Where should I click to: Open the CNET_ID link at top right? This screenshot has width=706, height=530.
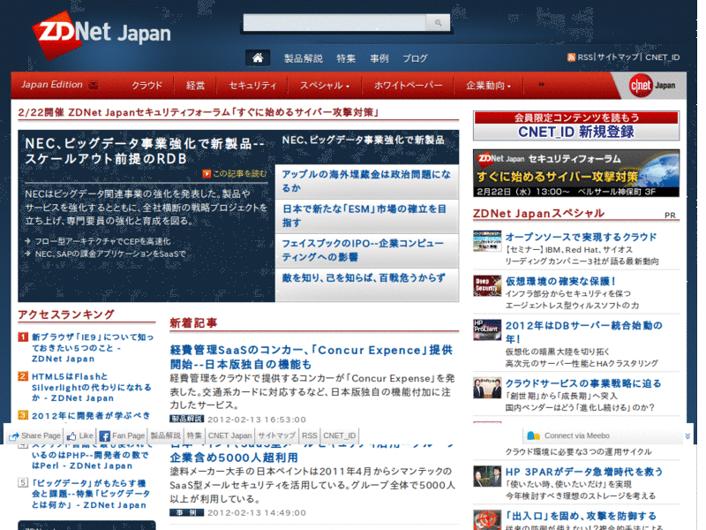tap(663, 57)
